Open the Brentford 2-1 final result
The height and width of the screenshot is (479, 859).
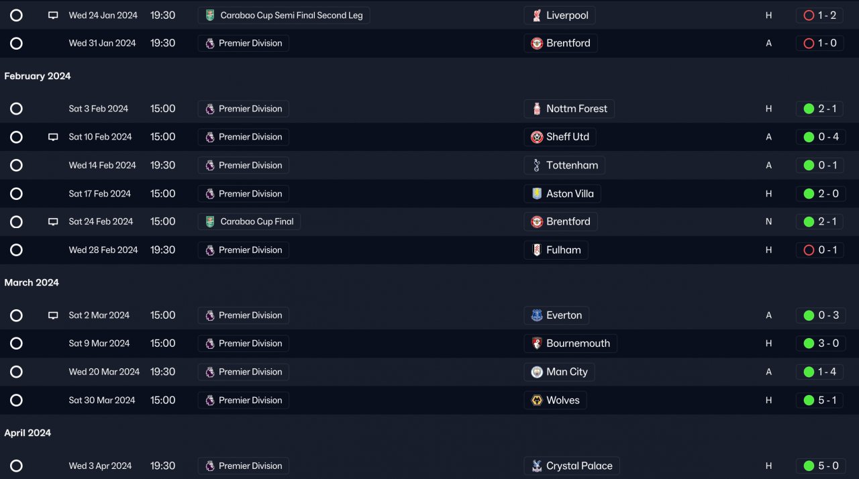click(x=819, y=221)
